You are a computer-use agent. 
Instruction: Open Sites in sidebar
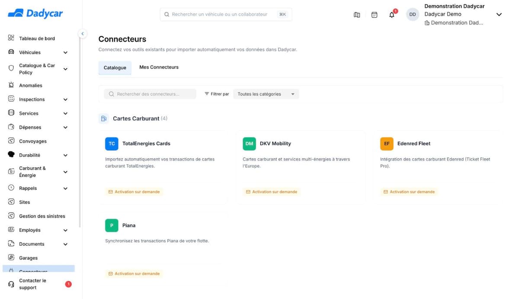coord(25,202)
